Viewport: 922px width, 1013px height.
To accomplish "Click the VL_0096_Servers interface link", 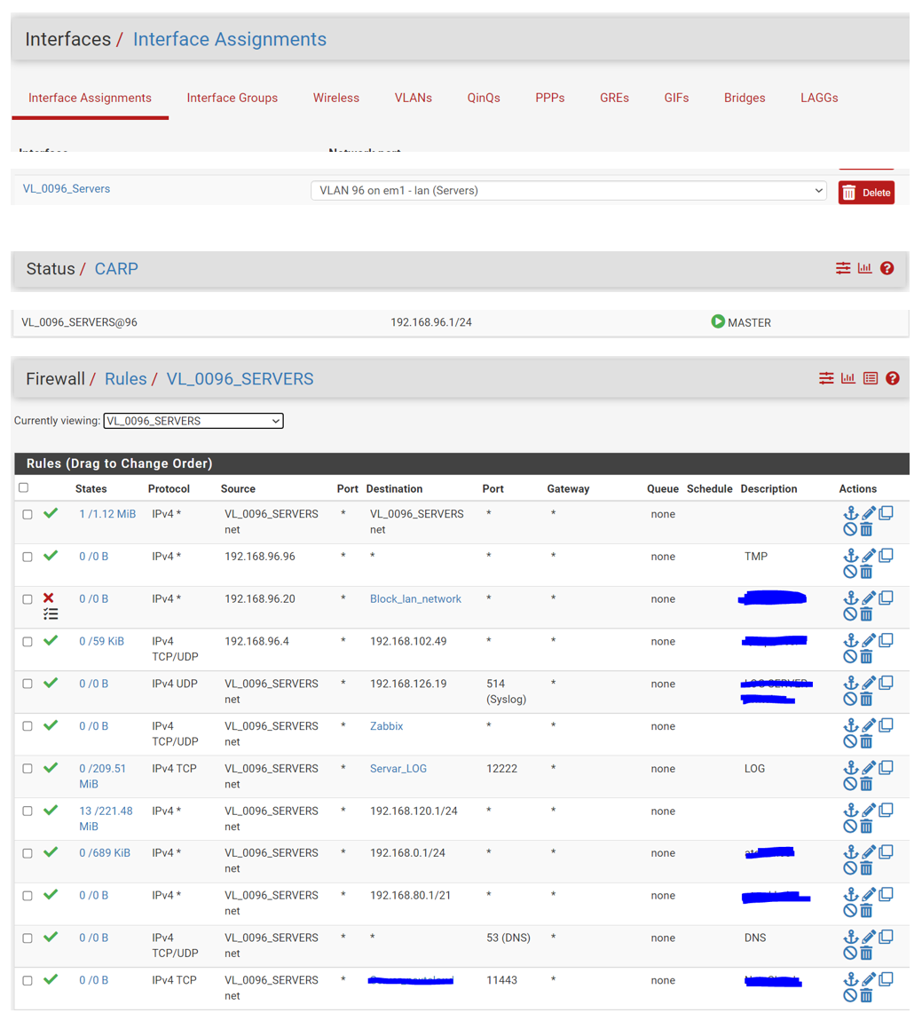I will (67, 188).
